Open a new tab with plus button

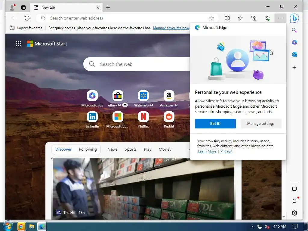coord(108,8)
